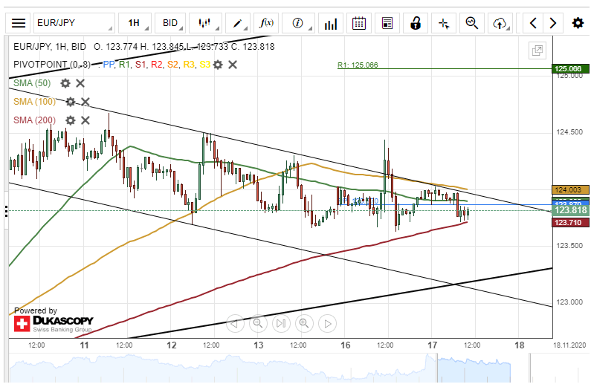Click the left-edge panel drag handle
This screenshot has width=591, height=387.
tap(6, 211)
